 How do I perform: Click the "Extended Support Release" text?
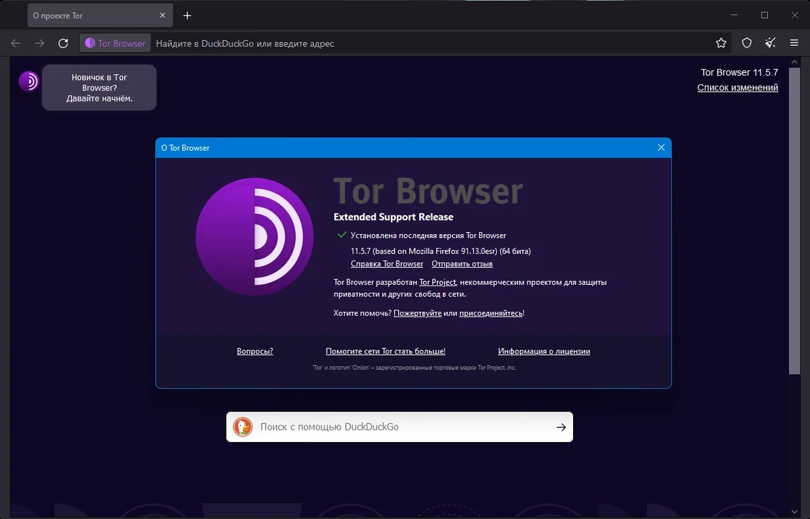[x=394, y=217]
